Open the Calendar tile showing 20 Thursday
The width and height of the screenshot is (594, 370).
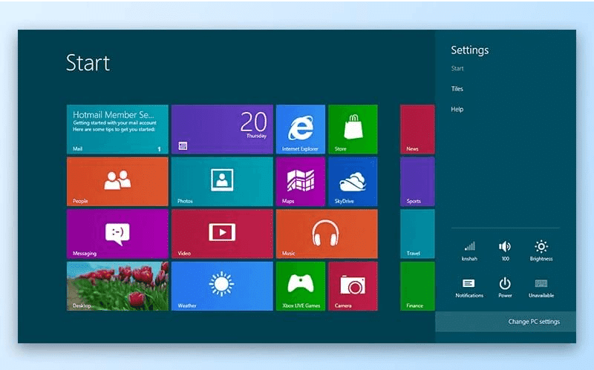222,129
